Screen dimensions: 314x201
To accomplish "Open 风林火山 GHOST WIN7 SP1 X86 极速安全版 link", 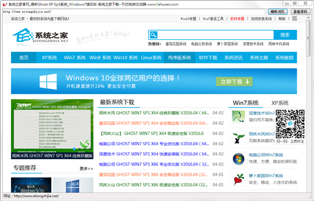I will [153, 185].
